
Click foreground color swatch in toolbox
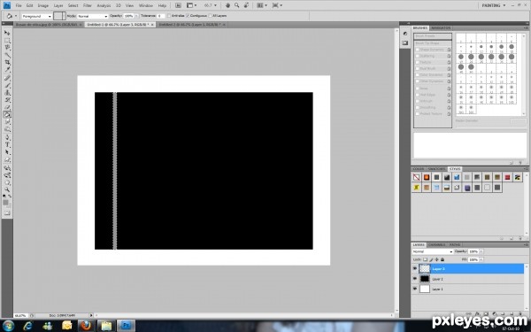6,202
